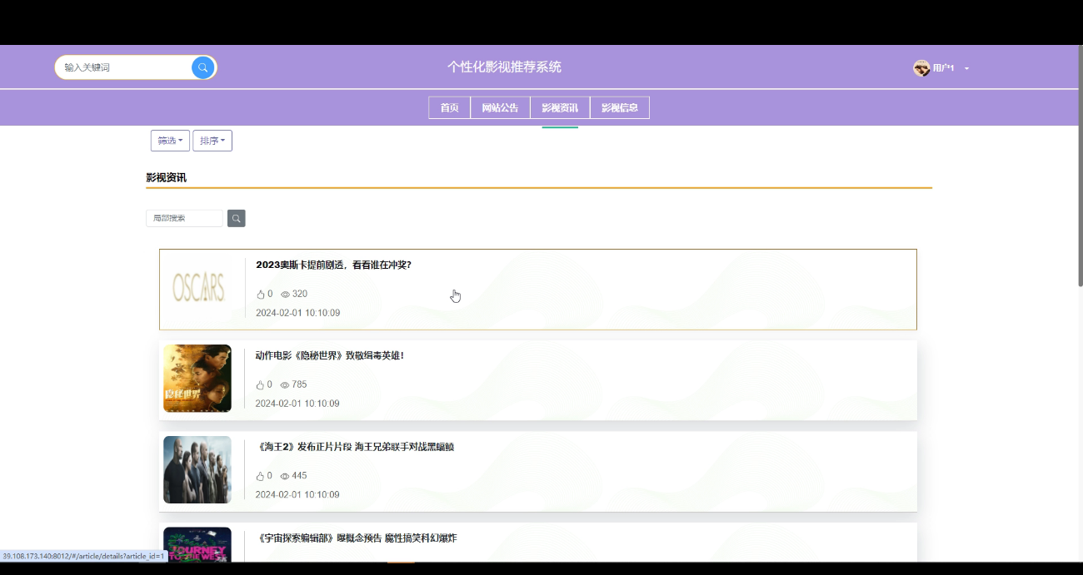Open the 排序 sorting dropdown
Image resolution: width=1083 pixels, height=575 pixels.
coord(212,140)
